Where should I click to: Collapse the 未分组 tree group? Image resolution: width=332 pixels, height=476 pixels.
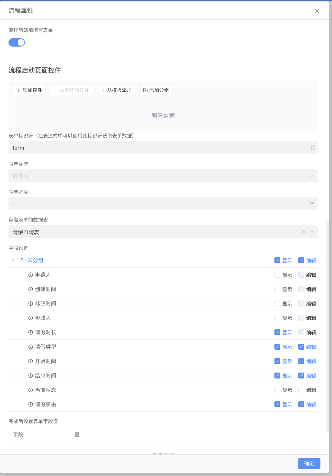13,260
